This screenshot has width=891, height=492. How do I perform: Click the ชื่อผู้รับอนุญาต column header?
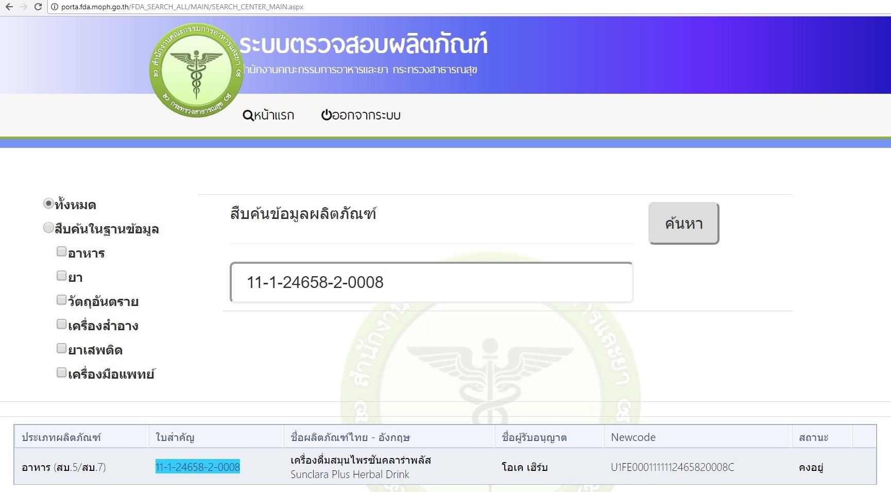549,437
